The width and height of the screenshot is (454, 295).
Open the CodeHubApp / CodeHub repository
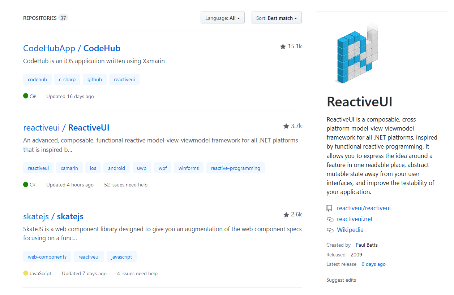coord(72,48)
